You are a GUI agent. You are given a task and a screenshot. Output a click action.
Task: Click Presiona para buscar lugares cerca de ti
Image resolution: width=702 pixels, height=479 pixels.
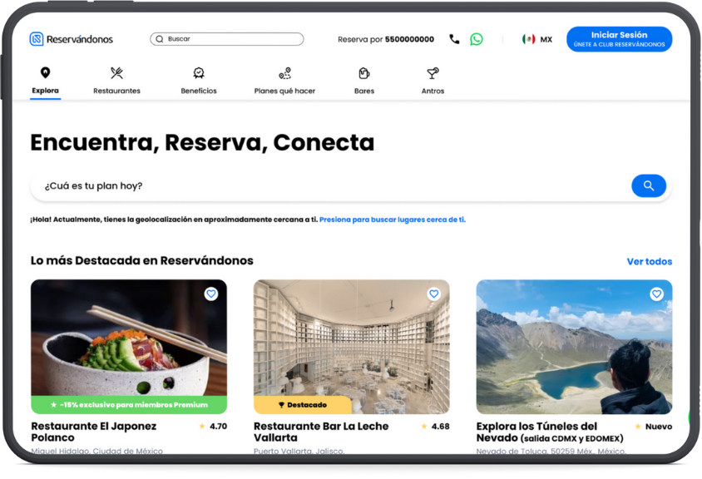click(393, 220)
